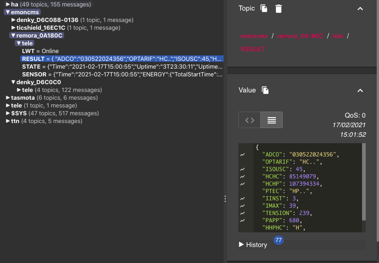The height and width of the screenshot is (263, 379).
Task: Click the "PTEC": "HP.." line
Action: click(287, 191)
